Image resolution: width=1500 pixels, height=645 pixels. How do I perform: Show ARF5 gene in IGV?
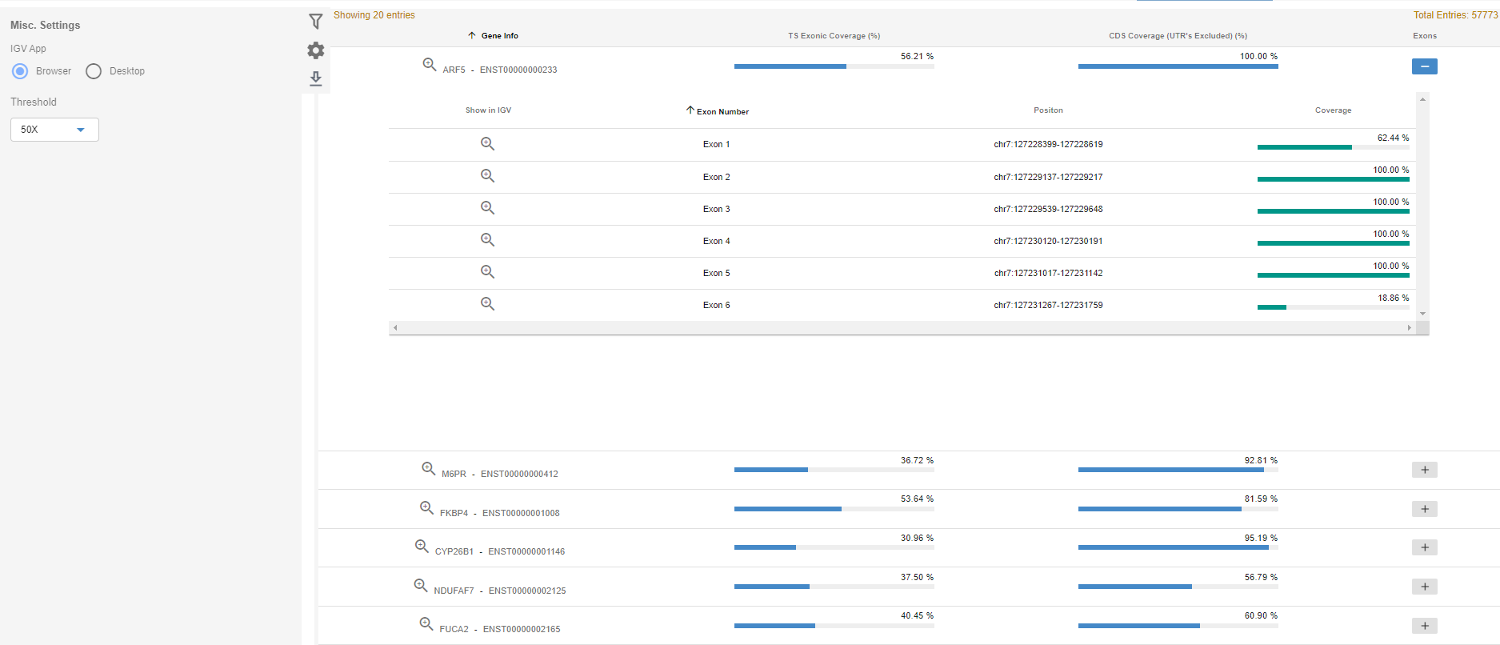click(430, 64)
